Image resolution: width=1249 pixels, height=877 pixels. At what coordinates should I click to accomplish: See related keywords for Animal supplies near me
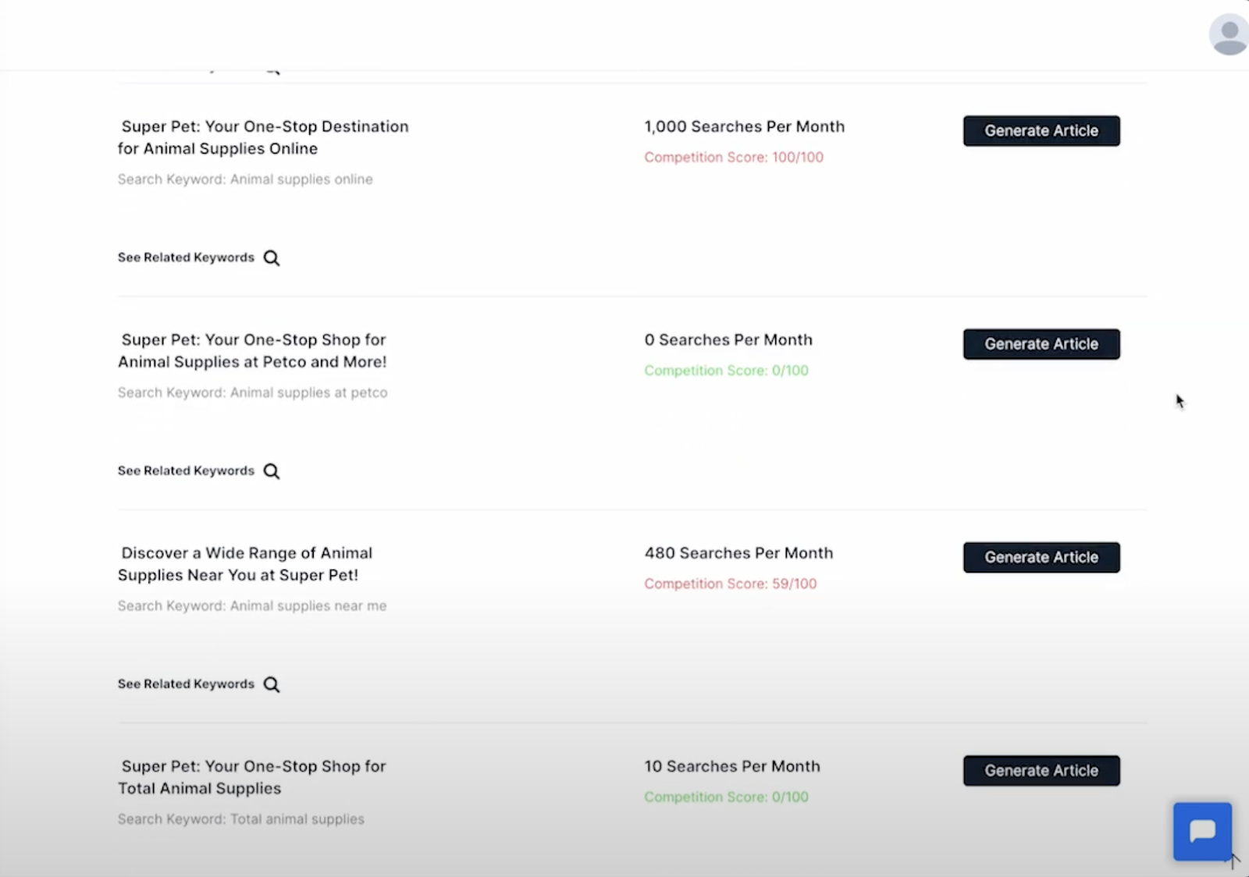point(186,683)
